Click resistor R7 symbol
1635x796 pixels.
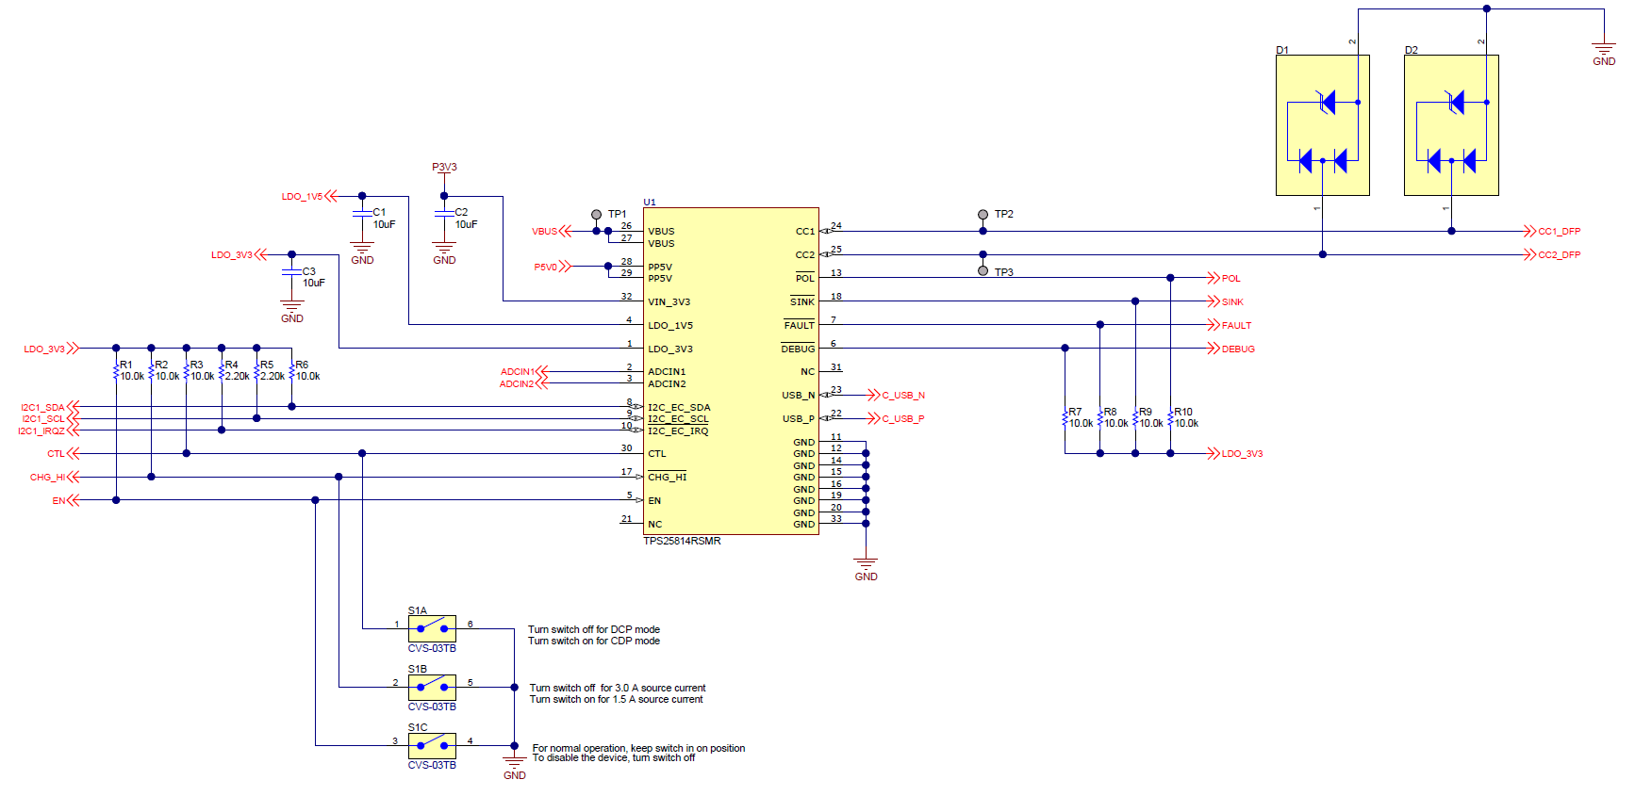pyautogui.click(x=1065, y=417)
